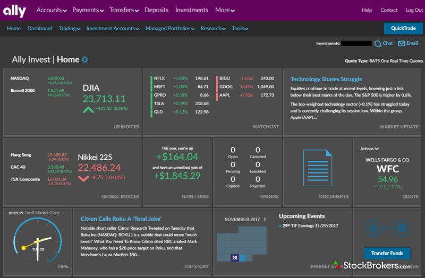Click the Expired orders count

click(x=233, y=179)
